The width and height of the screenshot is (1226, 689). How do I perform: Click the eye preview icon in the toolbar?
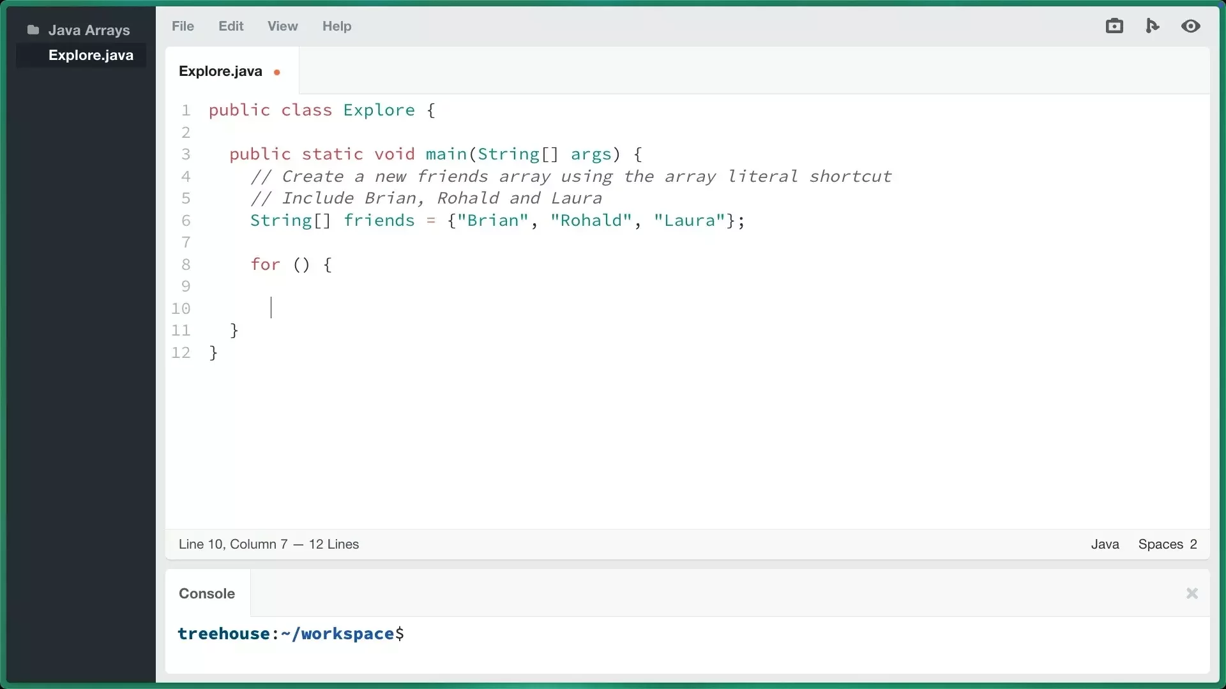pos(1191,26)
